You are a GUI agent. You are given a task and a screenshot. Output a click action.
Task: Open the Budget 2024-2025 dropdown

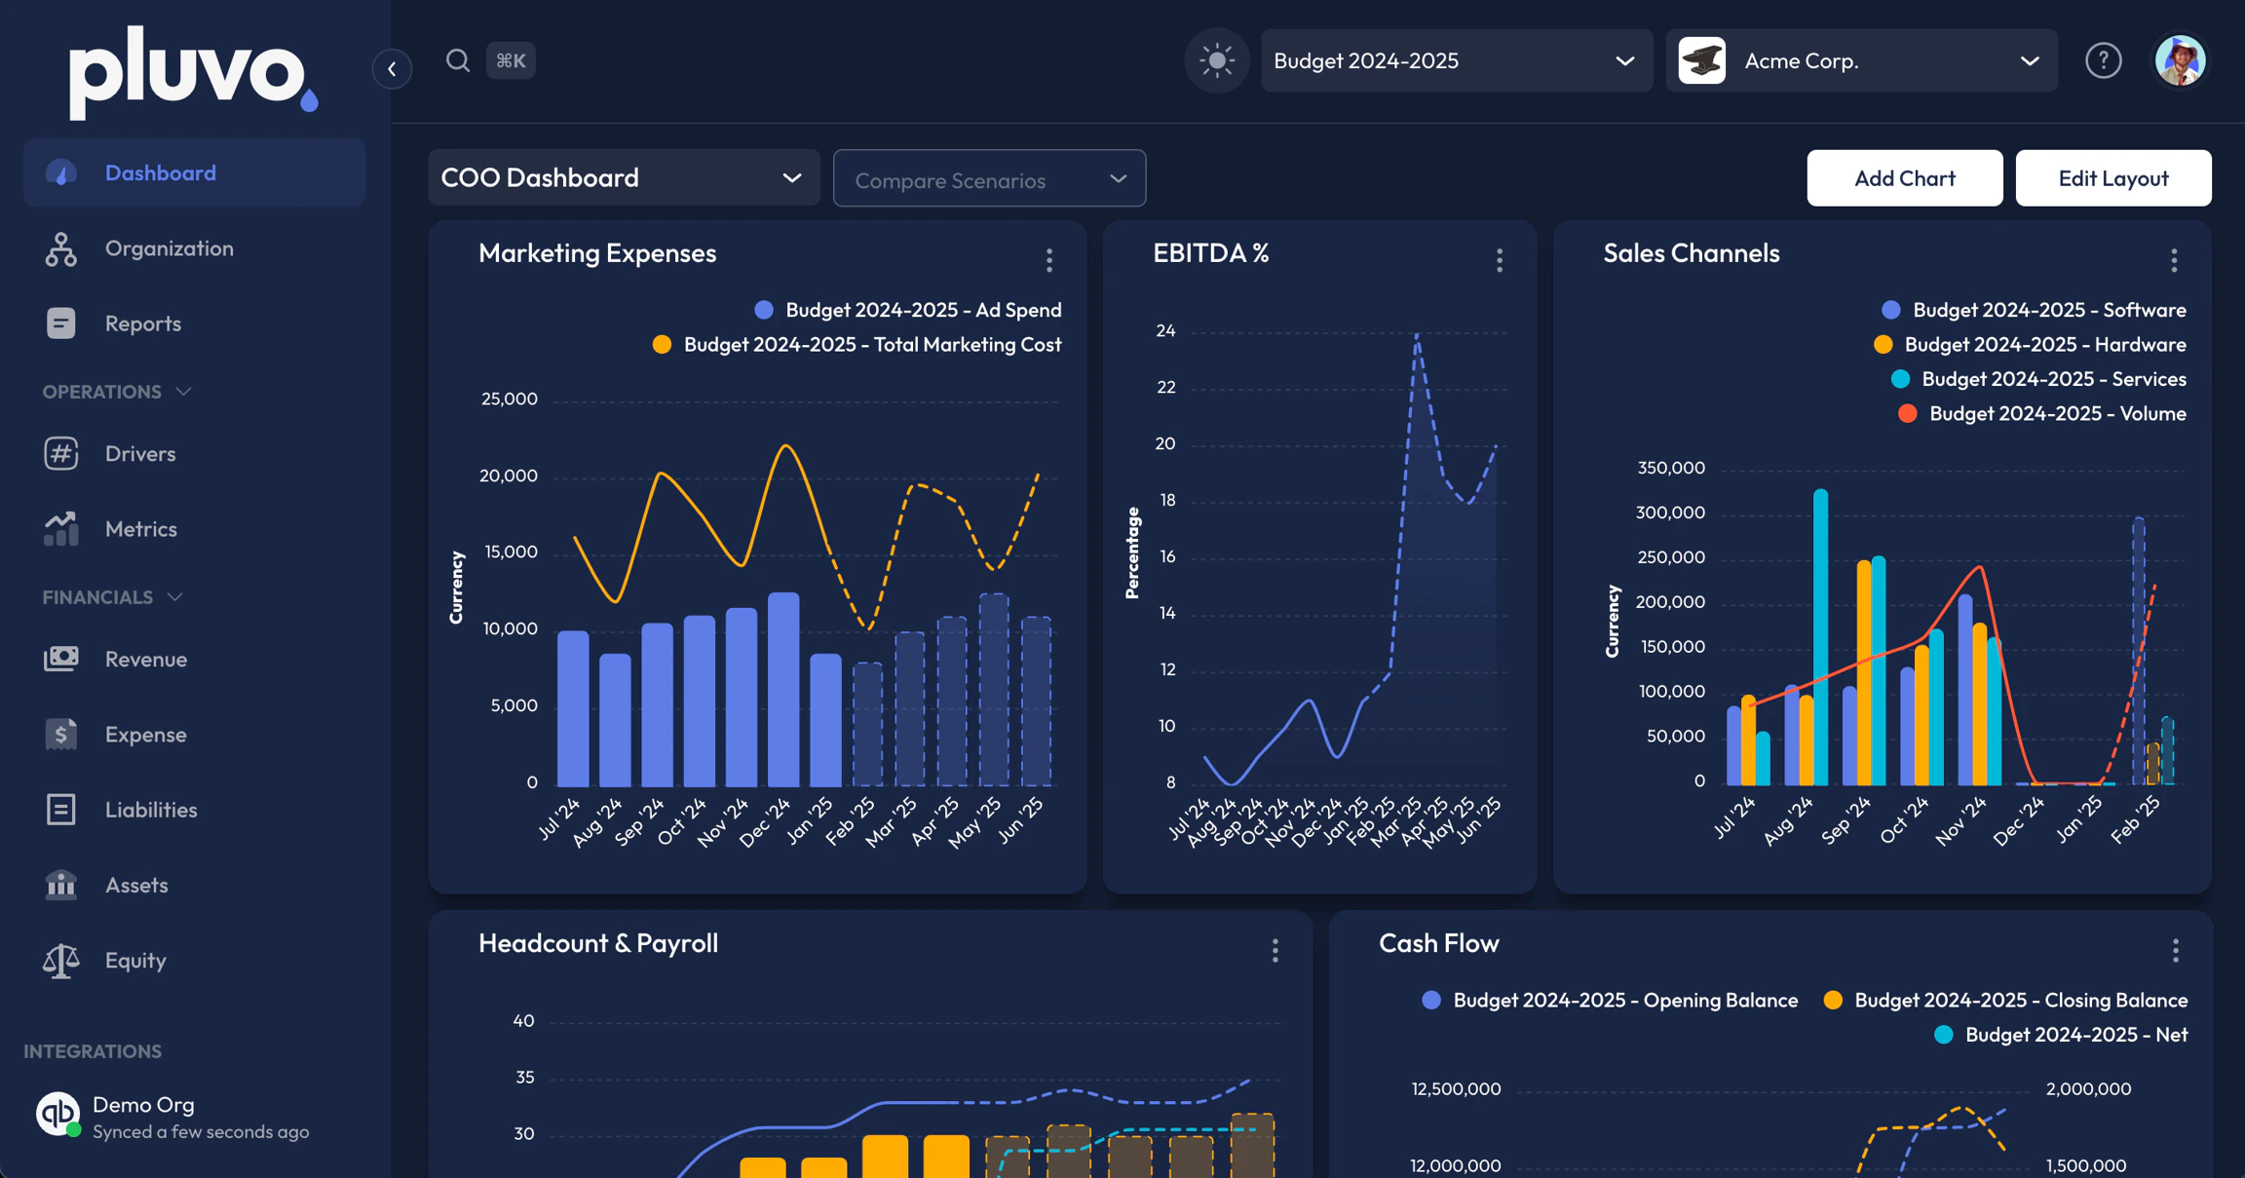pos(1456,60)
